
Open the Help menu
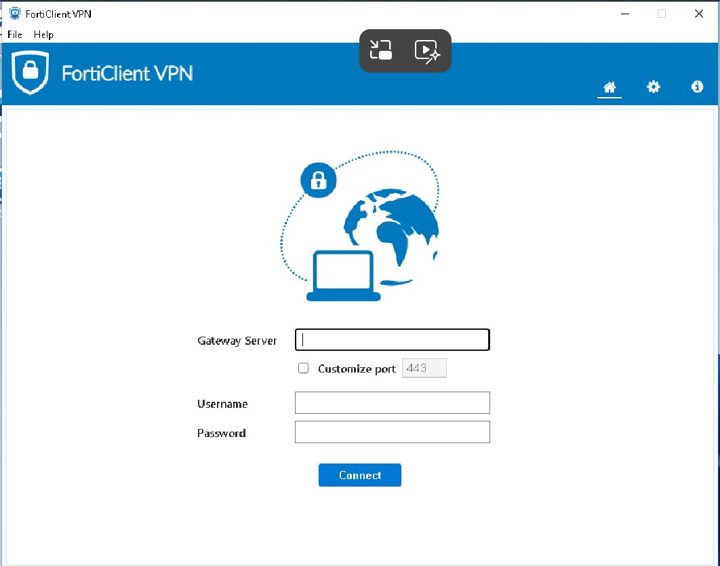43,35
